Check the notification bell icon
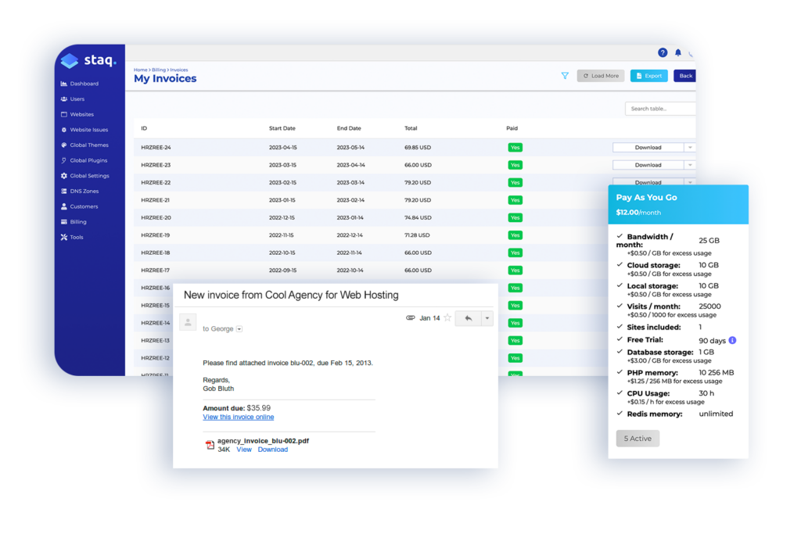 [x=678, y=52]
